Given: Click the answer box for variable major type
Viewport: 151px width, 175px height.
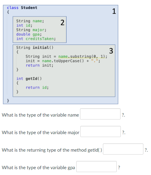Looking at the screenshot, I should click(101, 131).
